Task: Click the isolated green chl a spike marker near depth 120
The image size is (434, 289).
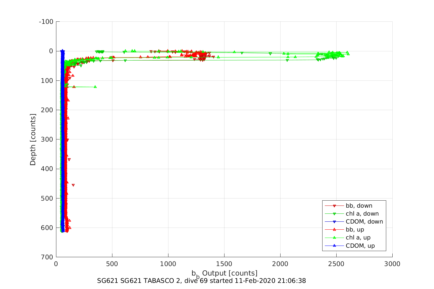Action: point(95,87)
